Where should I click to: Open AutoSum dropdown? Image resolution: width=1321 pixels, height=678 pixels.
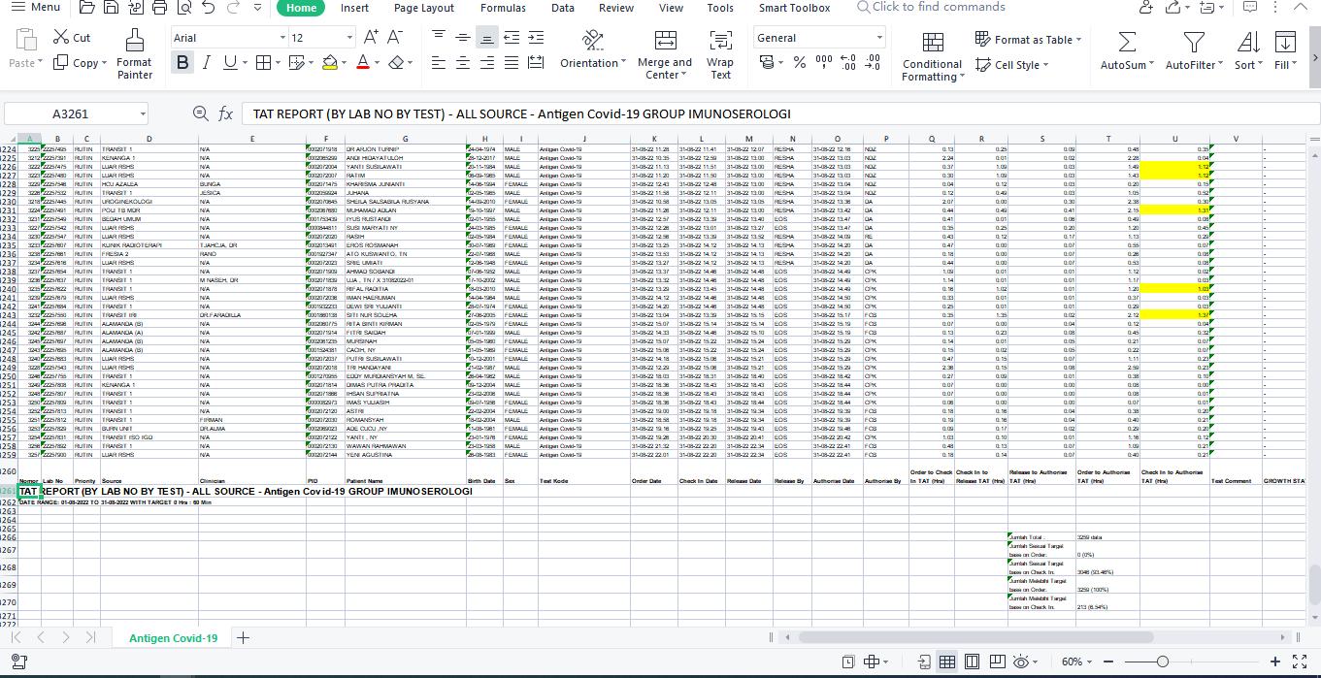[x=1127, y=50]
